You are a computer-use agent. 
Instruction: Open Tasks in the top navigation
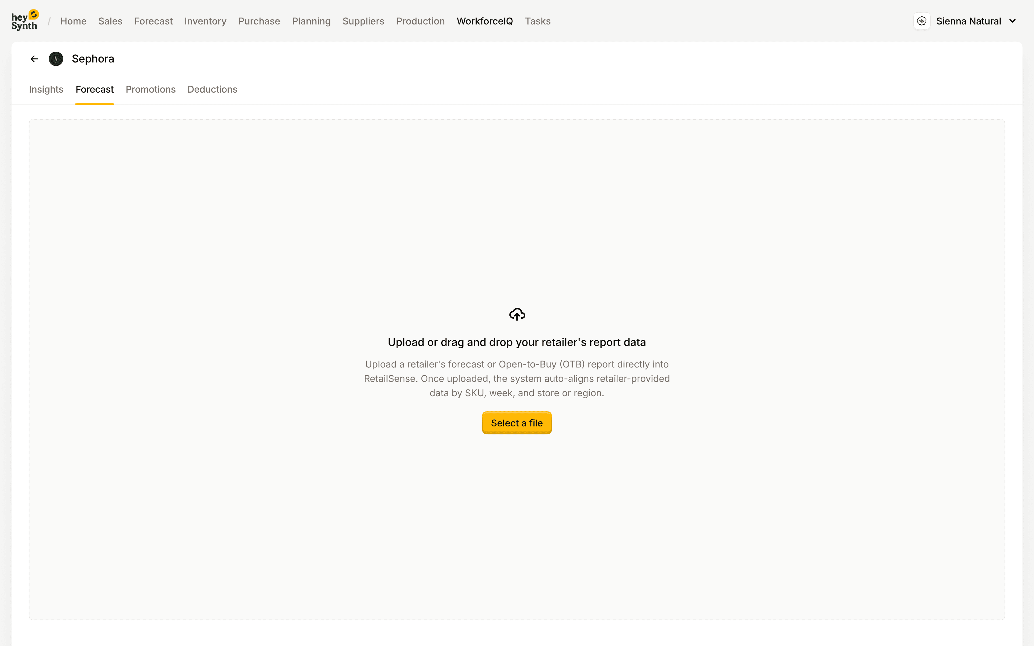tap(537, 21)
